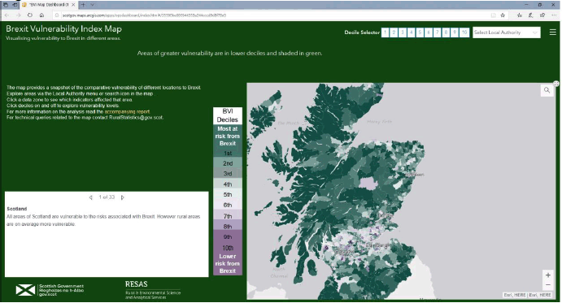Click the Scottish Government logo

50,290
